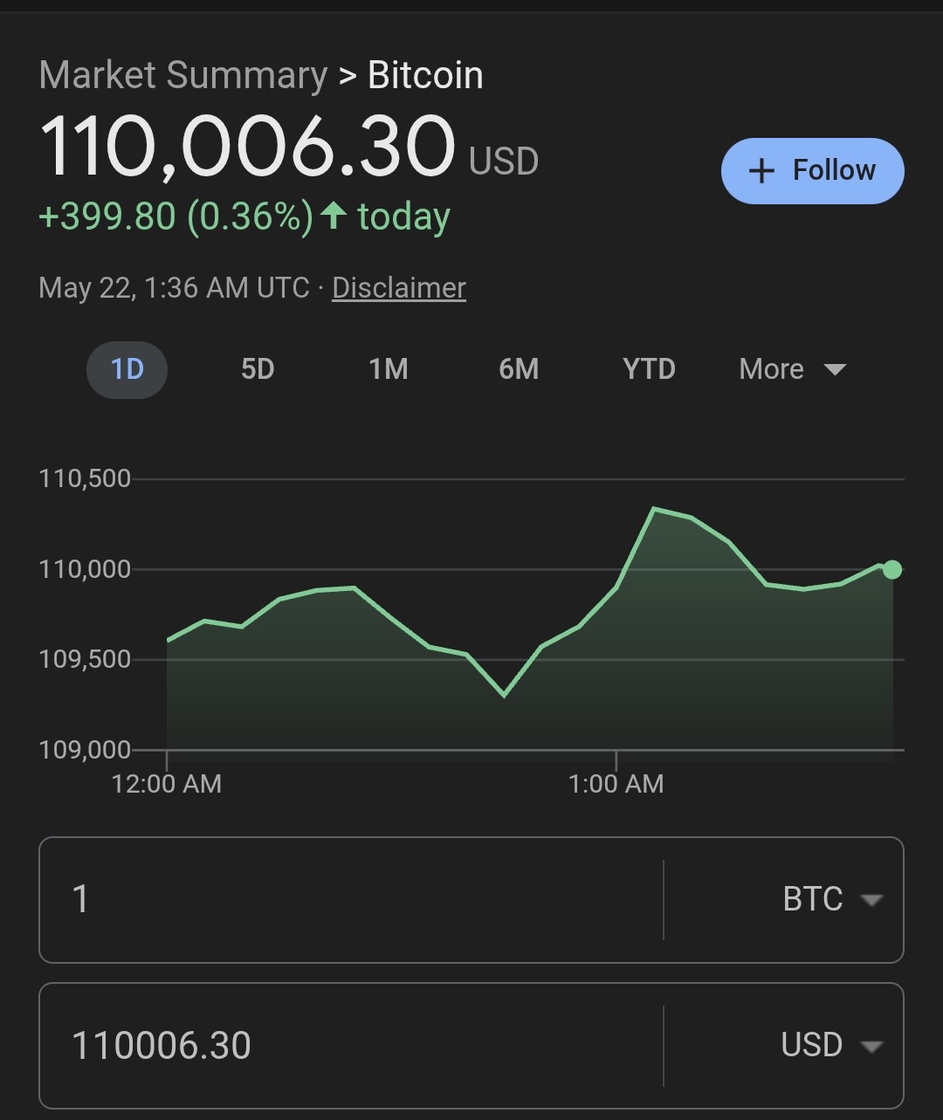The image size is (943, 1120).
Task: Click the Bitcoin title in breadcrumb
Action: [425, 75]
